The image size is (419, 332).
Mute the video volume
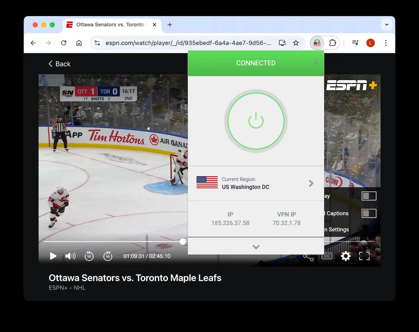click(x=70, y=256)
